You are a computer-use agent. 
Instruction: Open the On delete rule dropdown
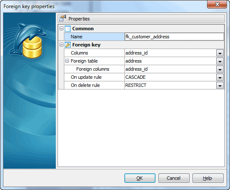pos(220,85)
